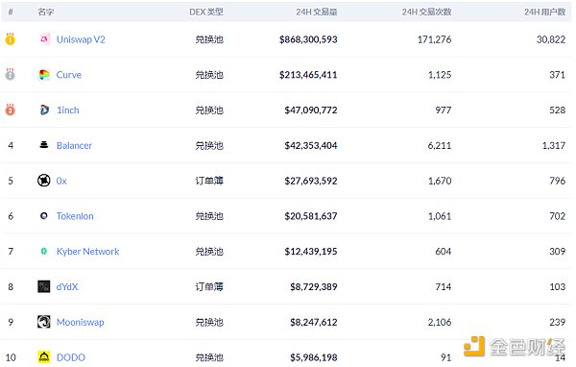576x367 pixels.
Task: Open the Mooniswap link
Action: 80,322
